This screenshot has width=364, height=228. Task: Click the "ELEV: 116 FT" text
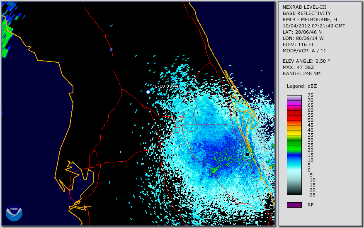pos(298,44)
